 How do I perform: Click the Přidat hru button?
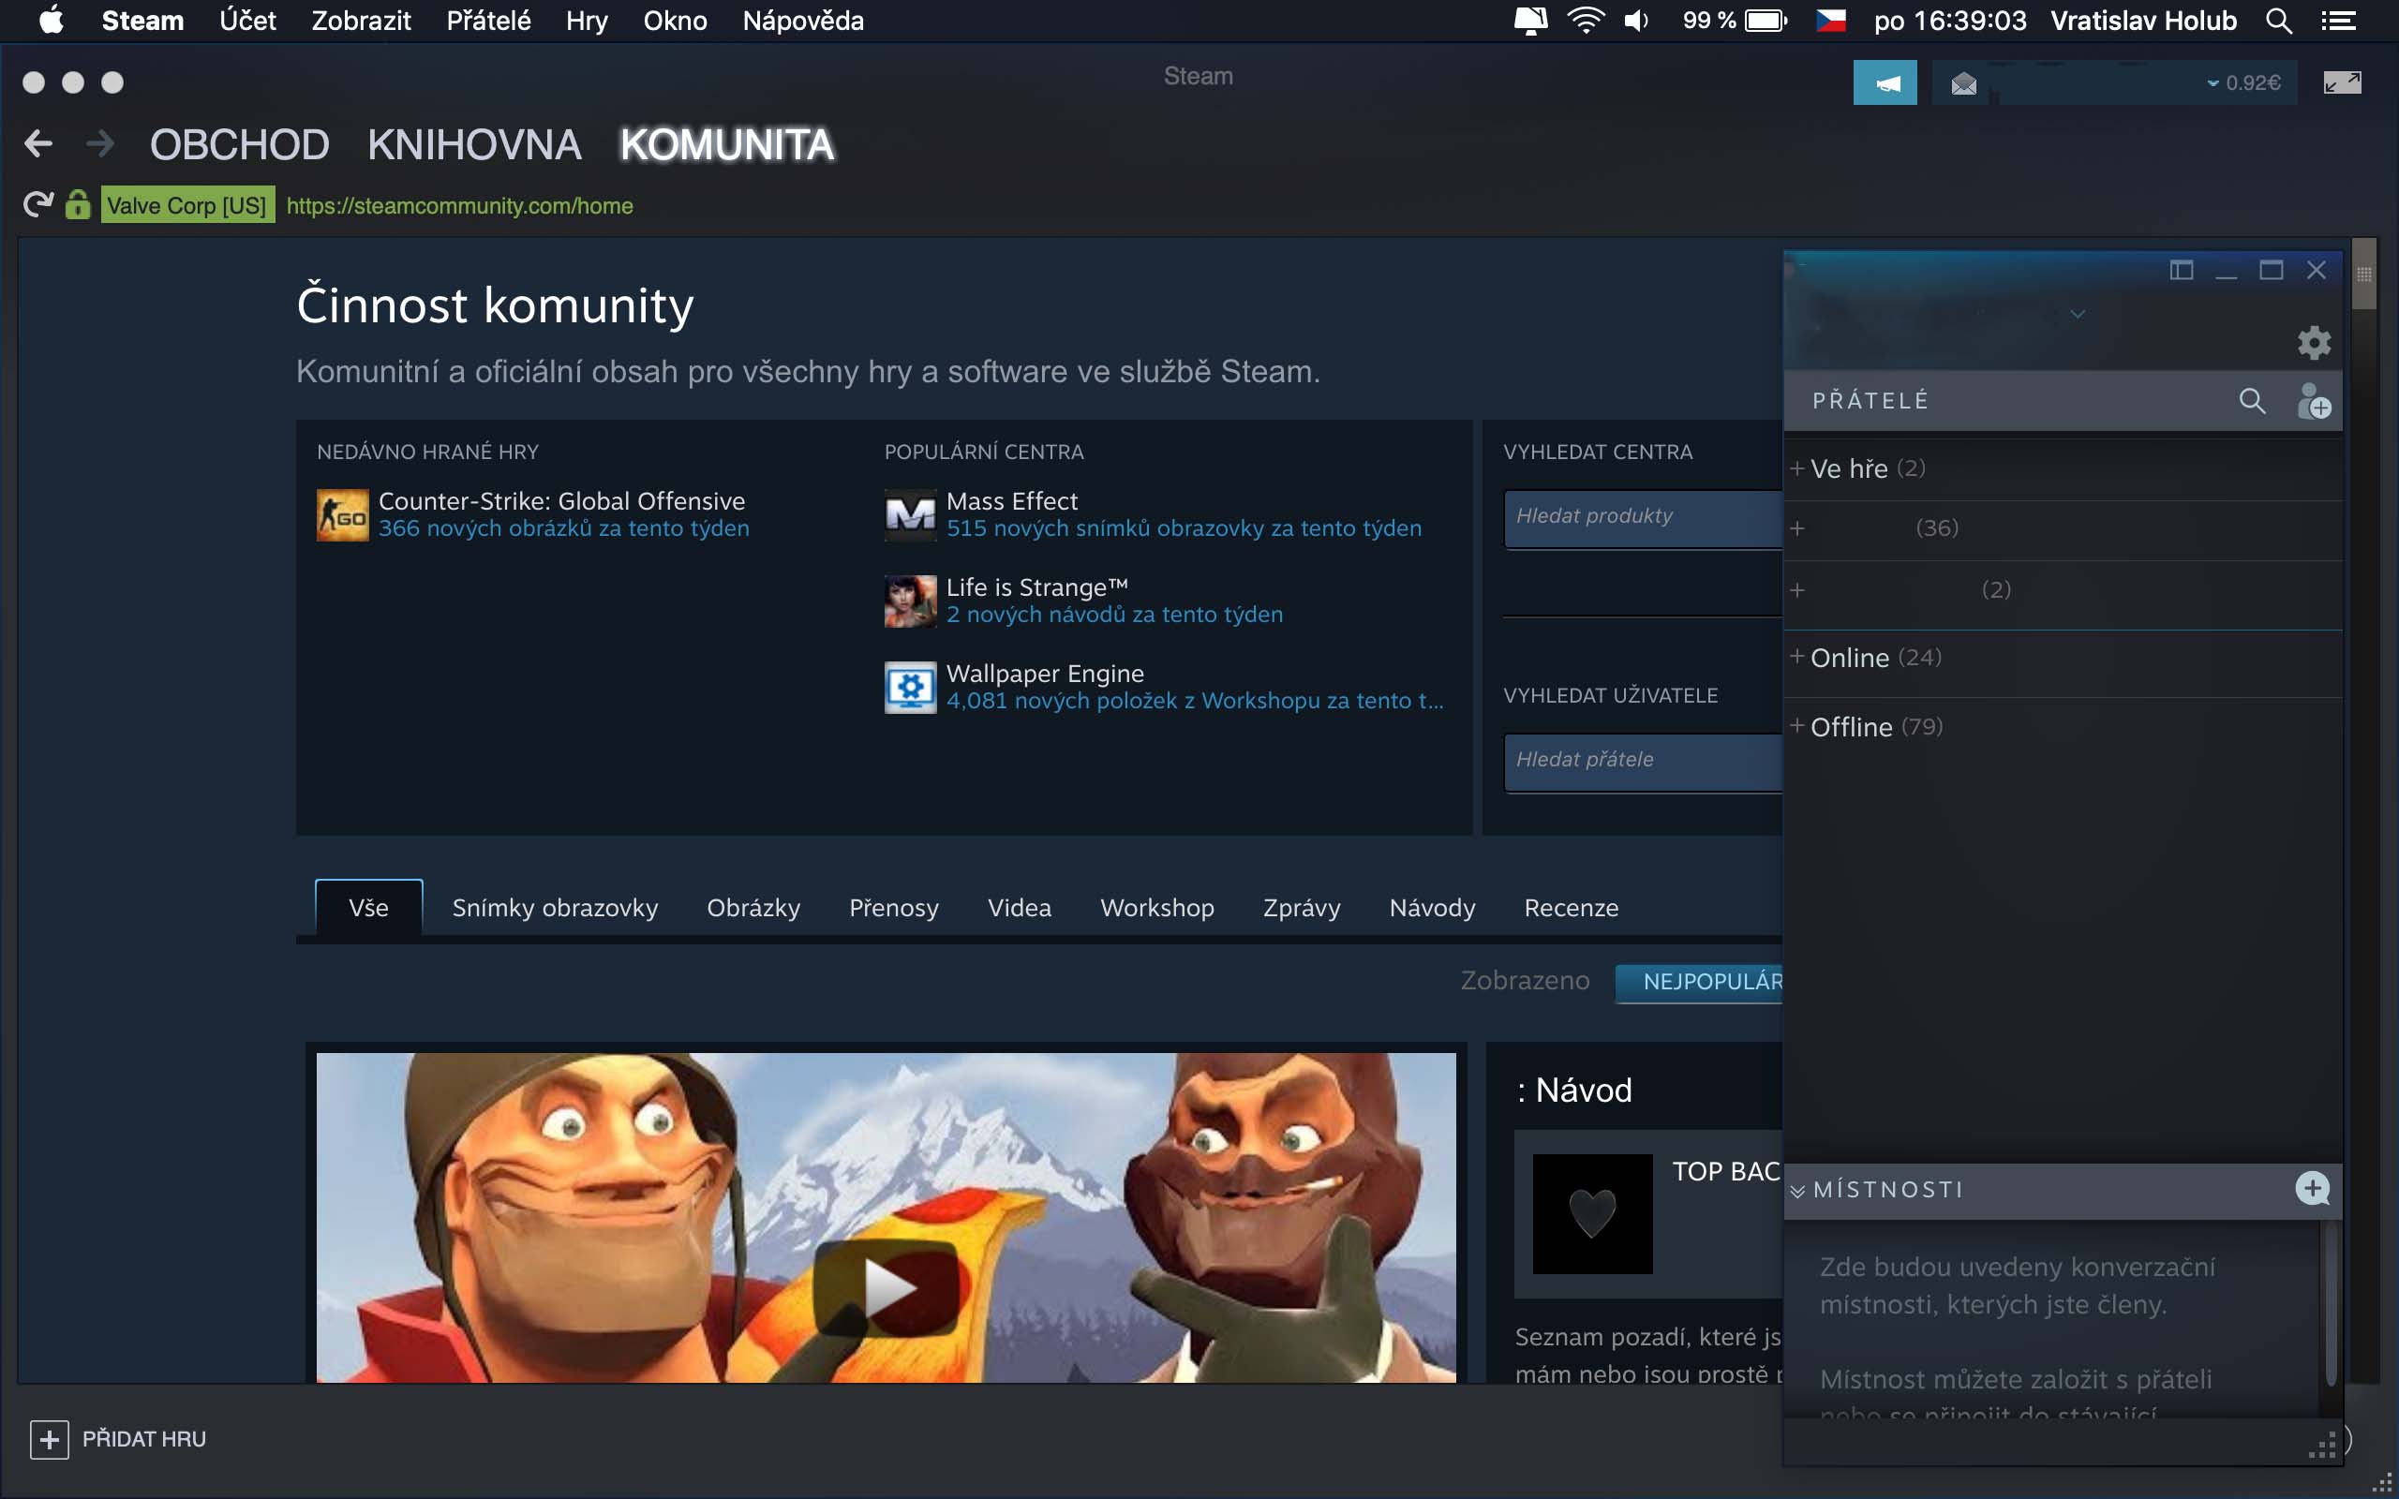[119, 1438]
